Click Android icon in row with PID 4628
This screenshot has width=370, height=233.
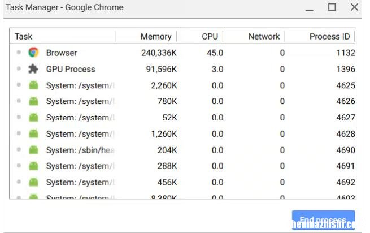coord(33,133)
